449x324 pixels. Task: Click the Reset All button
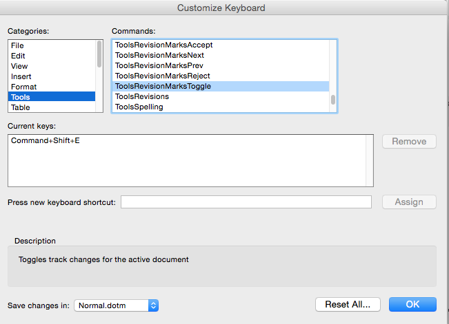click(348, 304)
